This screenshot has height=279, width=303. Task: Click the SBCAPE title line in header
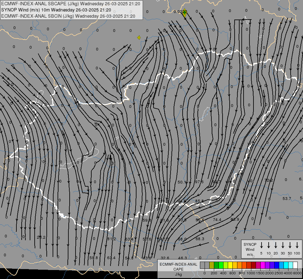coord(71,4)
